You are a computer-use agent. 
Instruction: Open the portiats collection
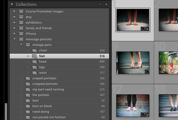(x=41, y=95)
